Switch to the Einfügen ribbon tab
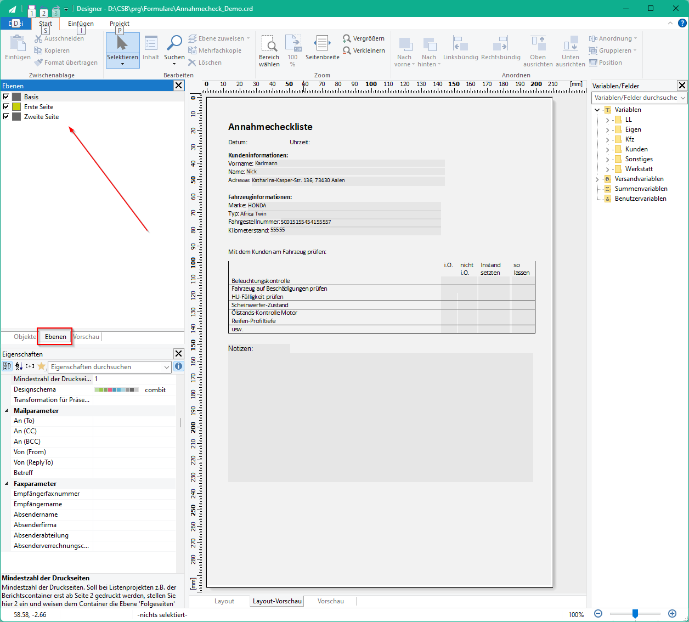Viewport: 689px width, 622px height. 81,24
